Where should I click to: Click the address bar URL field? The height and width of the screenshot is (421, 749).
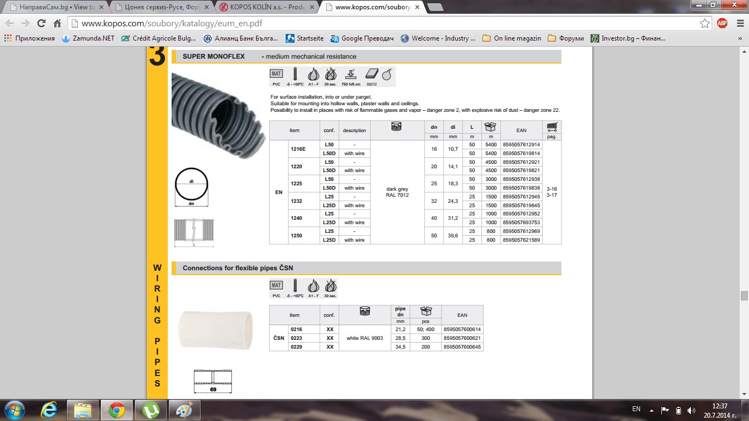pyautogui.click(x=384, y=24)
